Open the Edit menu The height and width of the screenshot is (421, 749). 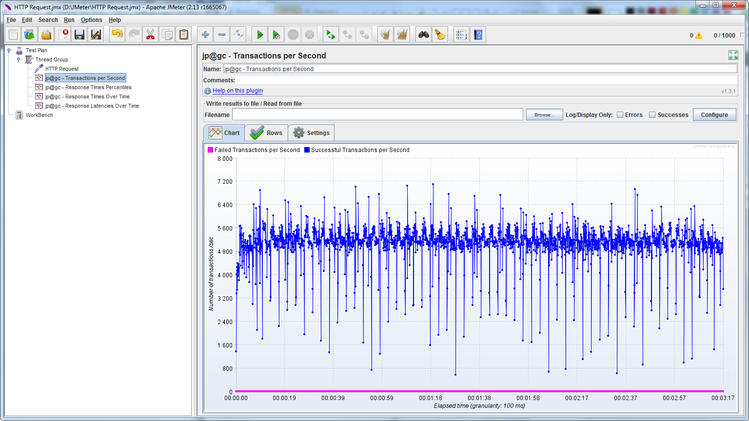27,20
